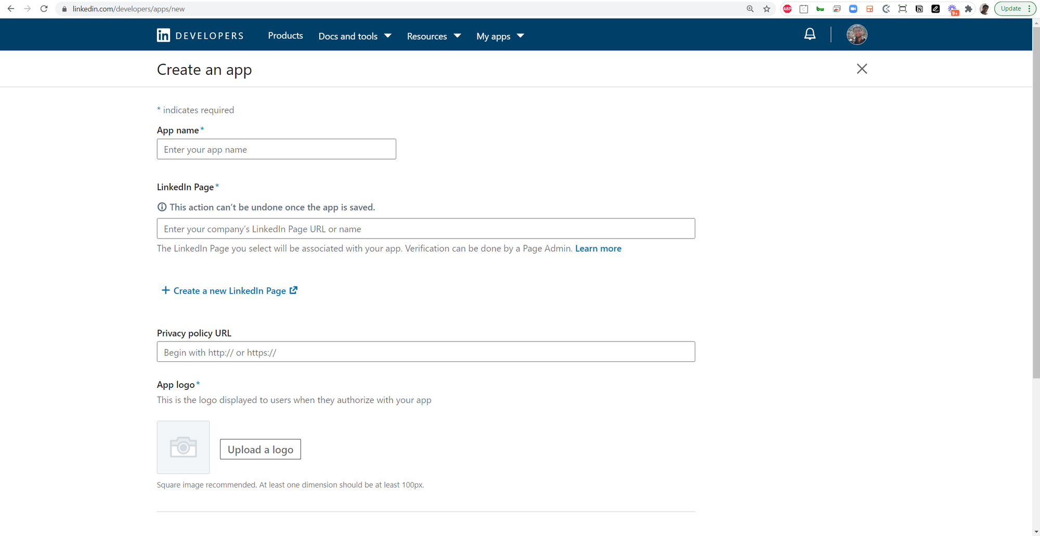Go to the Products menu item

[x=285, y=35]
